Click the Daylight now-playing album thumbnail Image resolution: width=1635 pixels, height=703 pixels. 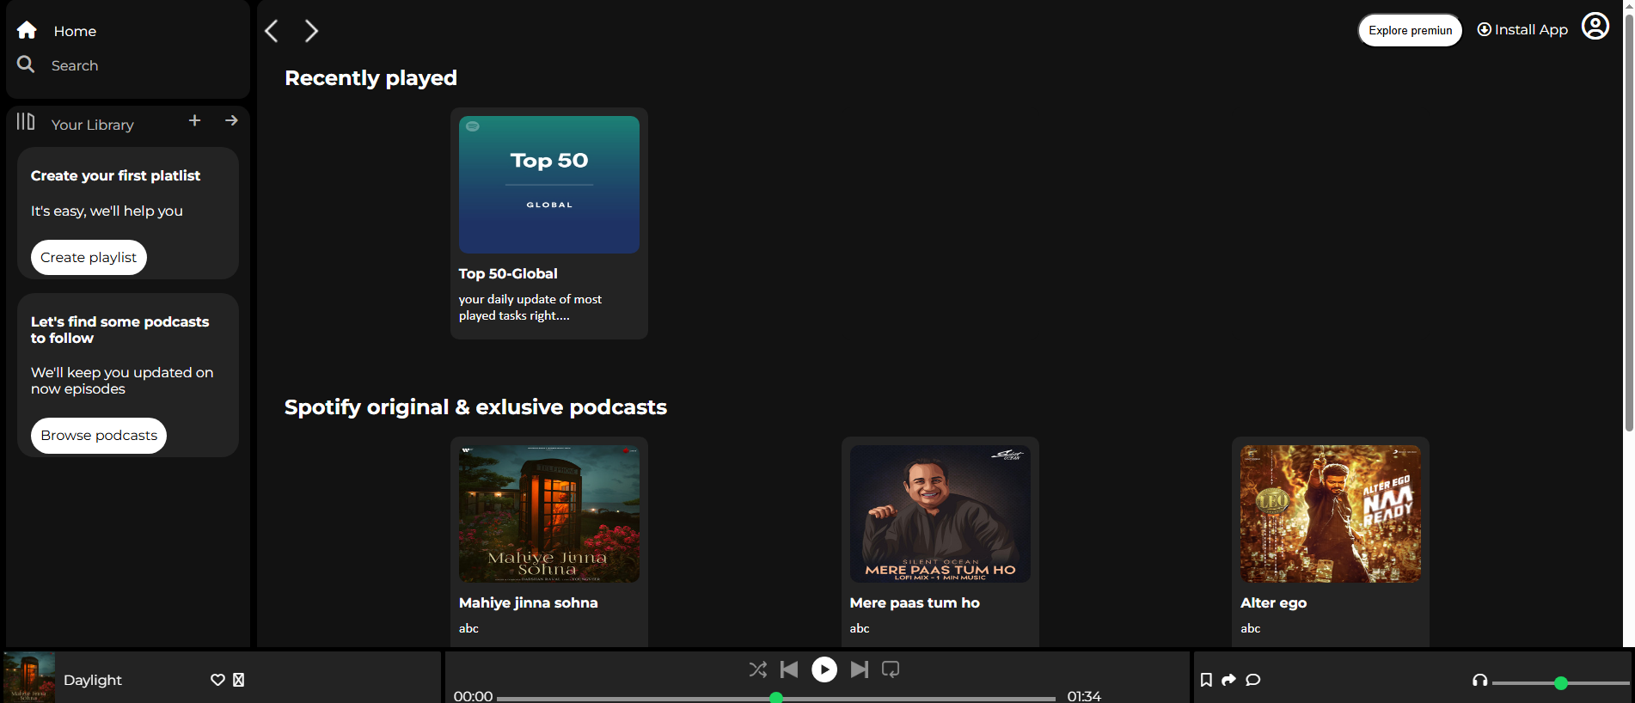click(29, 677)
